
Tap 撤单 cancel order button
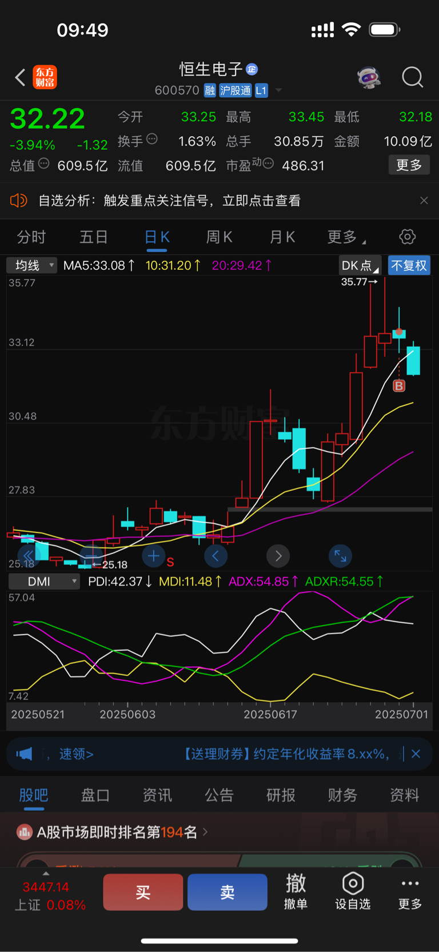[296, 891]
